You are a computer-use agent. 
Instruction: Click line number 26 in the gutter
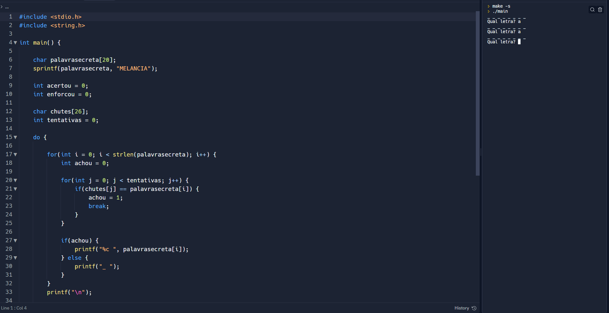pos(9,232)
